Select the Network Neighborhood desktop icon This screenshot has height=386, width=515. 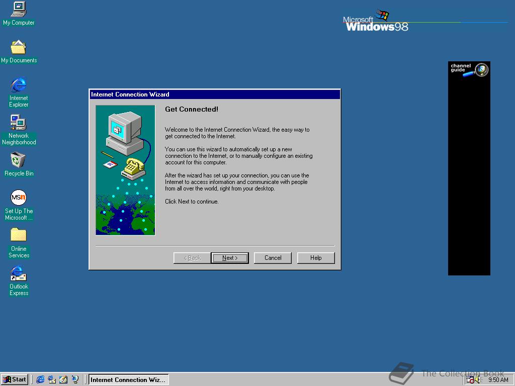tap(19, 130)
